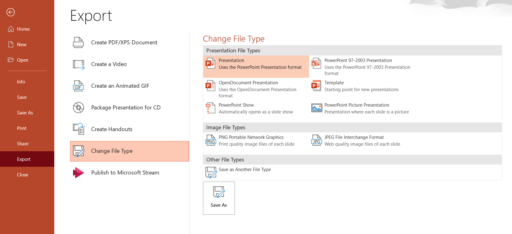This screenshot has width=512, height=234.
Task: Open the Info menu item
Action: 21,82
